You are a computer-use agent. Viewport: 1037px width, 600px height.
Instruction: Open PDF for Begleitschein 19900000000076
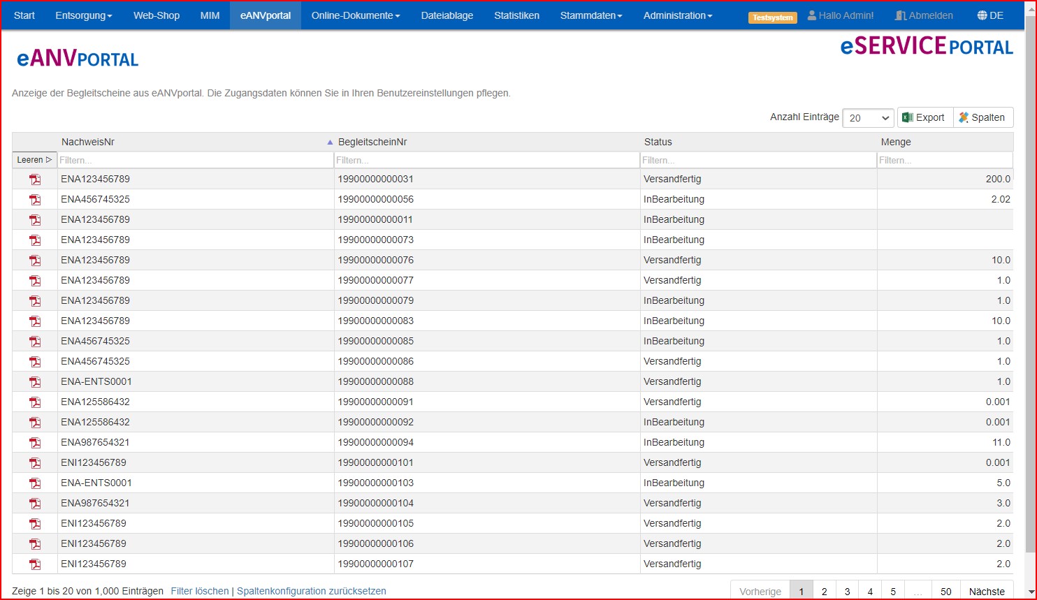(35, 261)
